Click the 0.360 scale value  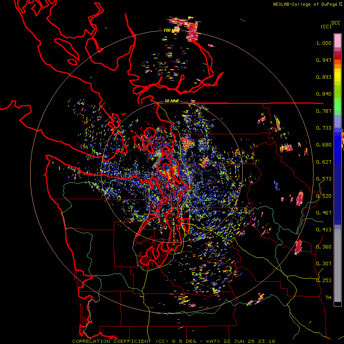(324, 247)
